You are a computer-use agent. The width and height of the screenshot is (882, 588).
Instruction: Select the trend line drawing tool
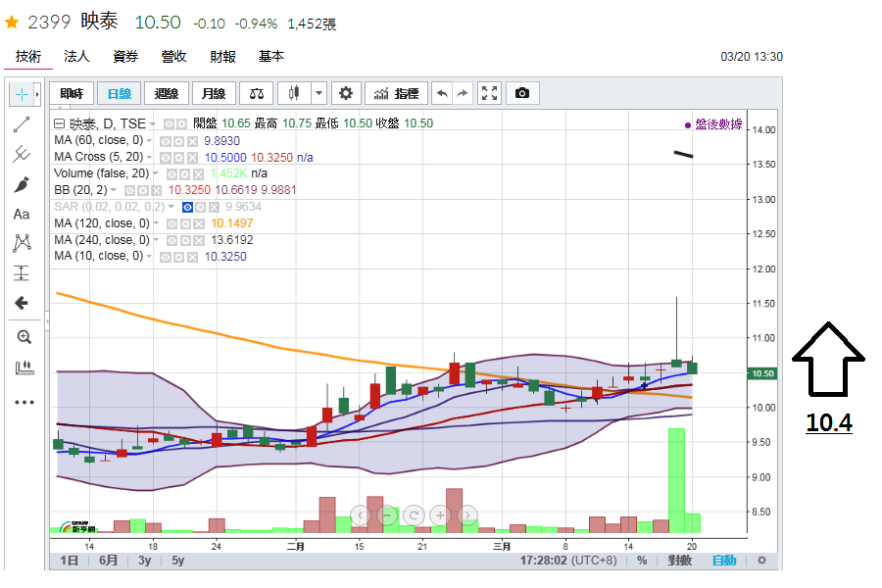click(22, 124)
